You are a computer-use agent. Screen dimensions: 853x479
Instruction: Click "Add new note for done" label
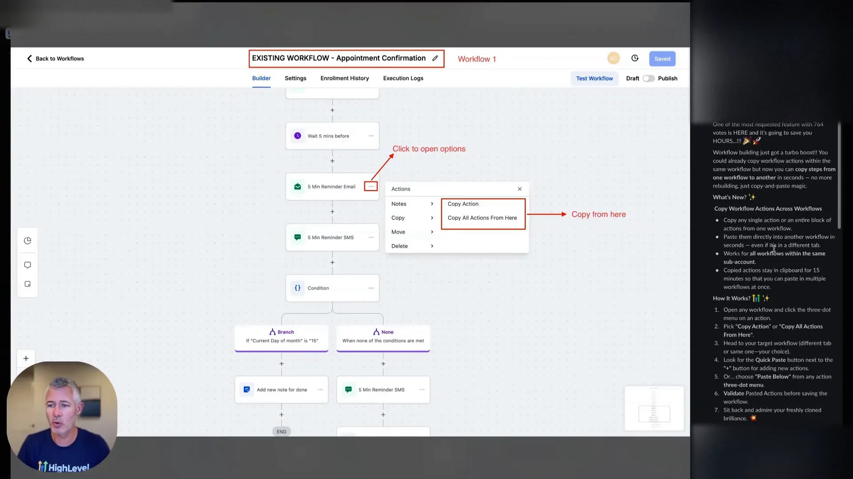coord(282,390)
